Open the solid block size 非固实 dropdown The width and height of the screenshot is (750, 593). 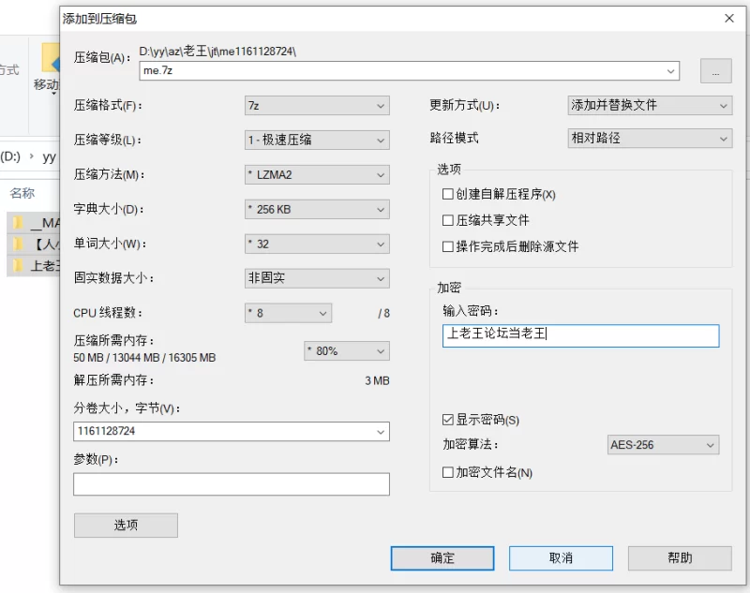click(x=317, y=278)
